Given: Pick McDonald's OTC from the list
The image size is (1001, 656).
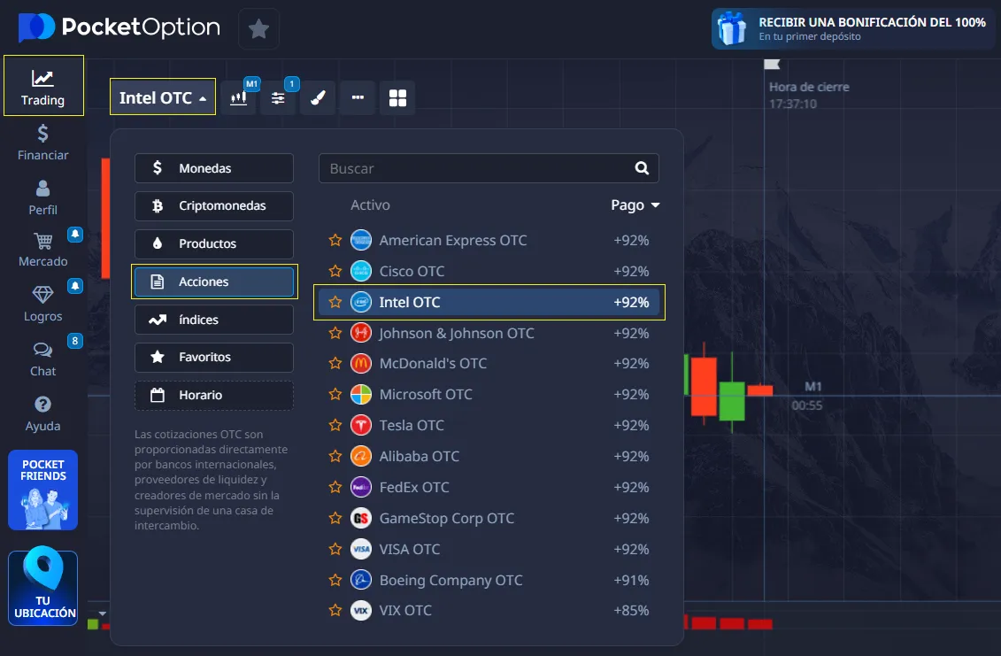Looking at the screenshot, I should (489, 364).
